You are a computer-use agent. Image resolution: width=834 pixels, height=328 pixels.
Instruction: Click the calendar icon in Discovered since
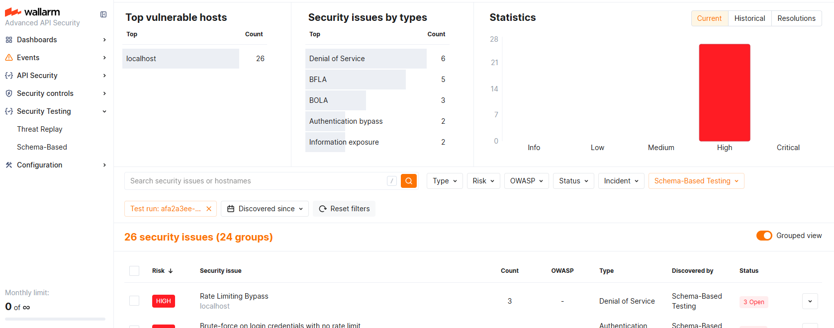231,209
